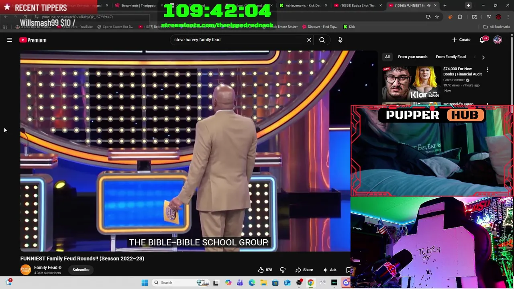
Task: Switch to OBS Studio on taskbar
Action: click(299, 283)
